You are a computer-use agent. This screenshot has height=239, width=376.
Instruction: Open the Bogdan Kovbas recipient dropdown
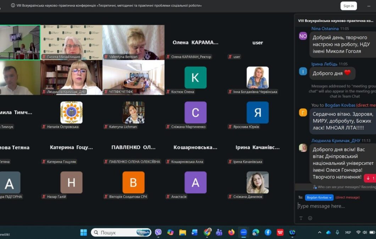(319, 198)
